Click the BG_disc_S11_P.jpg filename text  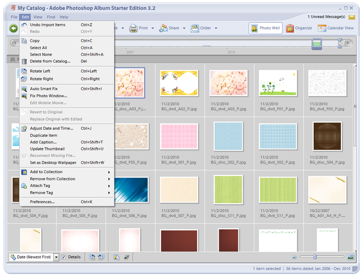coord(228,216)
